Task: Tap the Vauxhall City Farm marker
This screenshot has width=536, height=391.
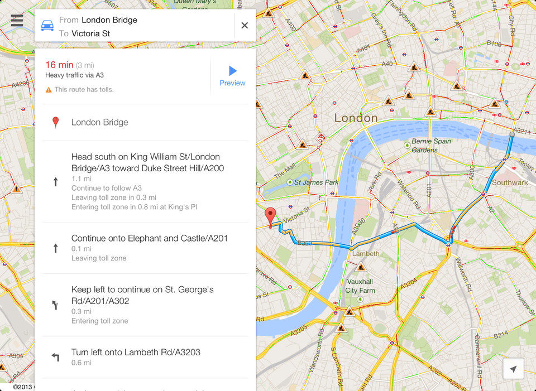Action: (x=360, y=299)
